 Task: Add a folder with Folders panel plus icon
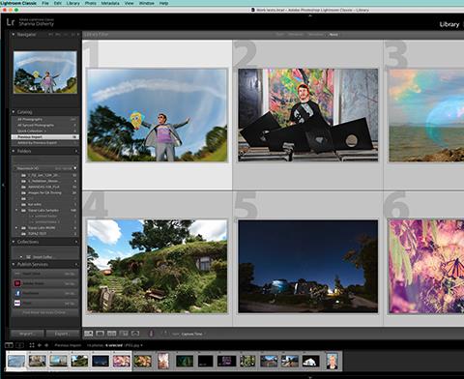tap(76, 151)
